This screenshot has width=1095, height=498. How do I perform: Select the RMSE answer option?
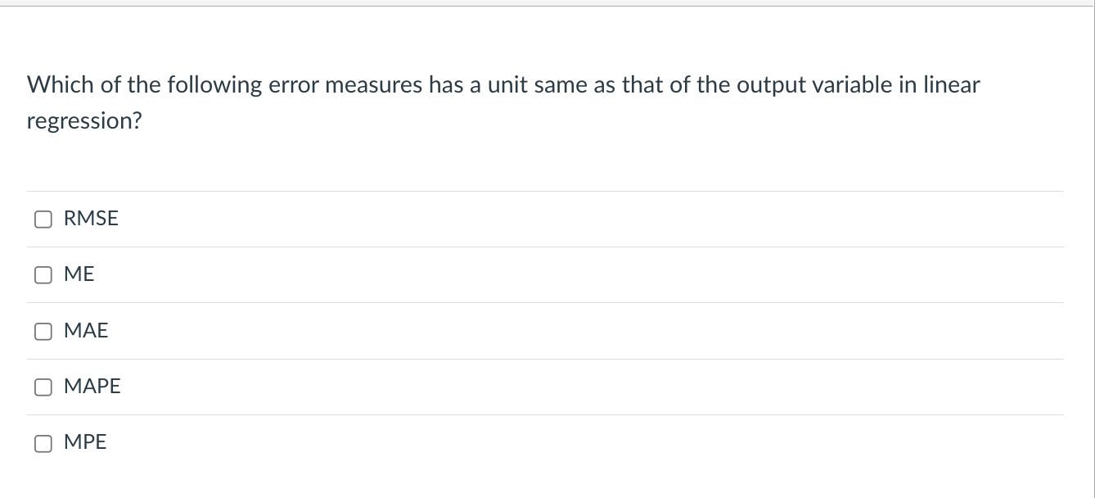(43, 219)
